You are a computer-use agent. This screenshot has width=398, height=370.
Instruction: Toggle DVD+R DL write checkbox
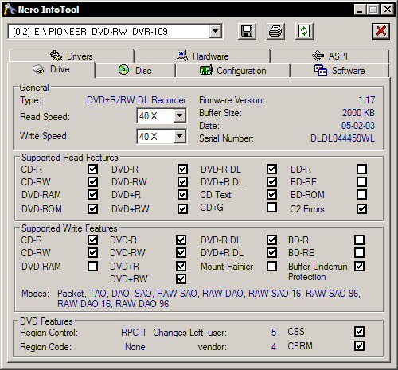pyautogui.click(x=271, y=252)
